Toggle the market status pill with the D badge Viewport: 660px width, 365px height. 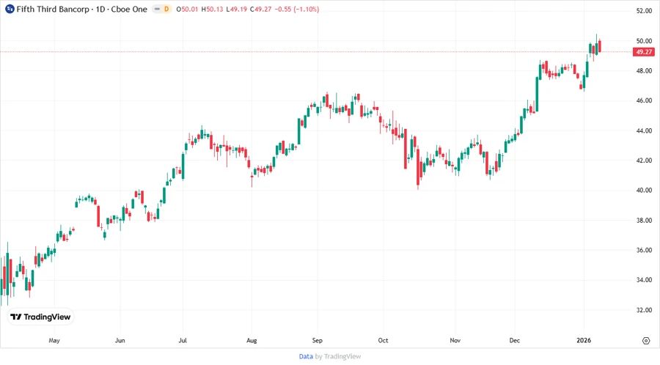(x=161, y=9)
